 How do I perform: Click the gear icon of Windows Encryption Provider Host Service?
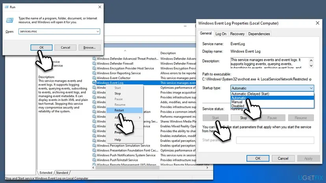coord(94,68)
